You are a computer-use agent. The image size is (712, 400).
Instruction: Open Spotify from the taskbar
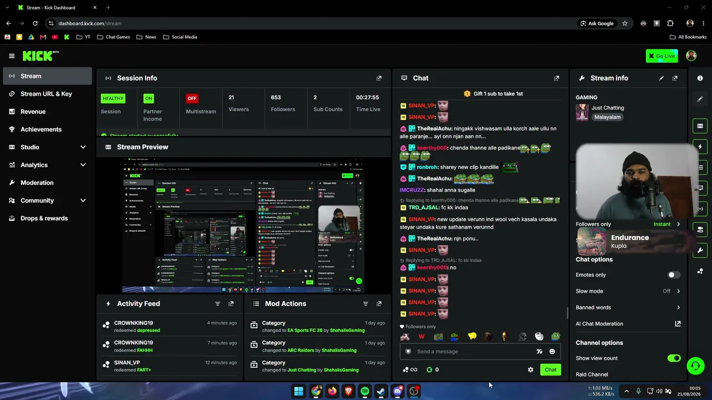pos(365,391)
